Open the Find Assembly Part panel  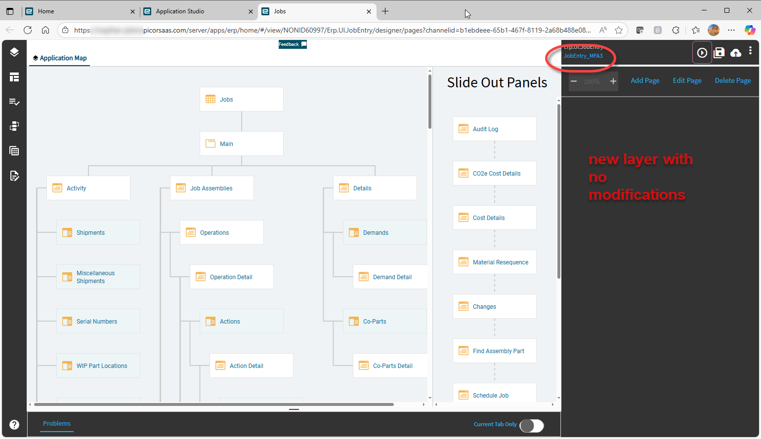point(495,351)
